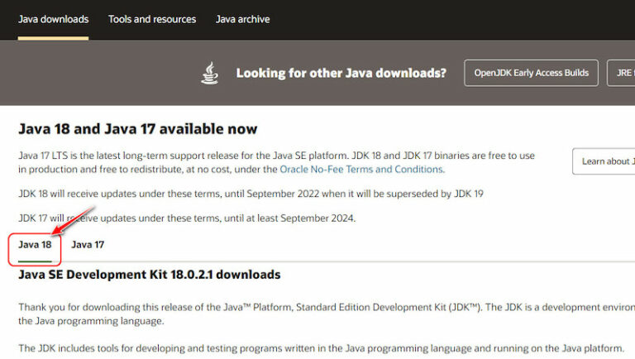Click 'Java 17 LTS is the latest' paragraph
The image size is (635, 359).
pyautogui.click(x=277, y=162)
